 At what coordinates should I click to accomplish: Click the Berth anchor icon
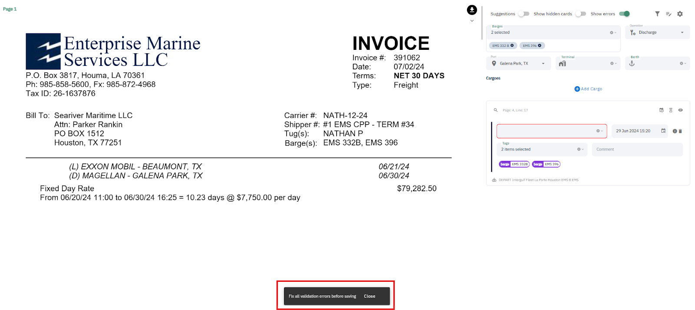coord(632,63)
